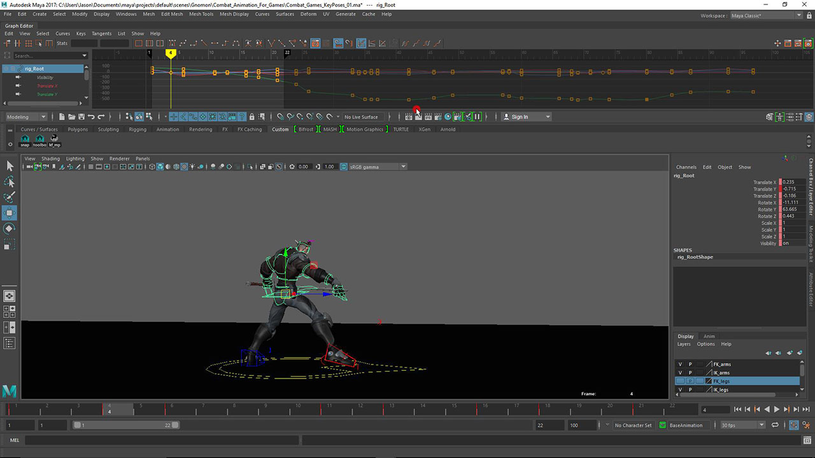Activate the Rotate tool in the toolbox

pos(10,228)
